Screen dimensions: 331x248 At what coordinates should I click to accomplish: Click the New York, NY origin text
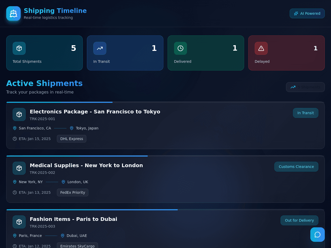click(31, 182)
